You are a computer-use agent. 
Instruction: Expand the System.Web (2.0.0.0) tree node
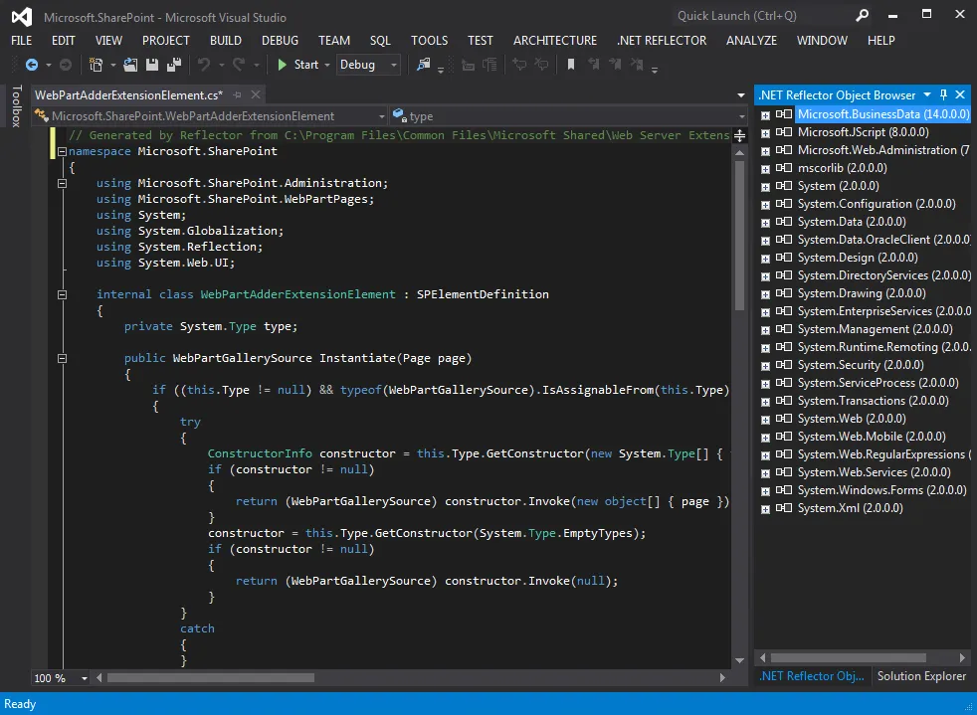pos(765,419)
